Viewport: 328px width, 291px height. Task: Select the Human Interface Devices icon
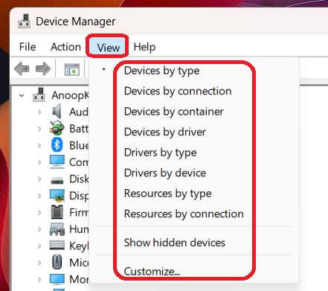pyautogui.click(x=57, y=229)
